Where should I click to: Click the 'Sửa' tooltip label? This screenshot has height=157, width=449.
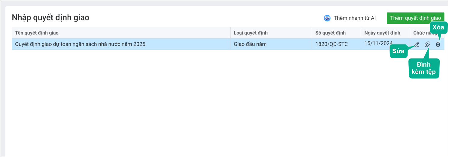click(398, 51)
